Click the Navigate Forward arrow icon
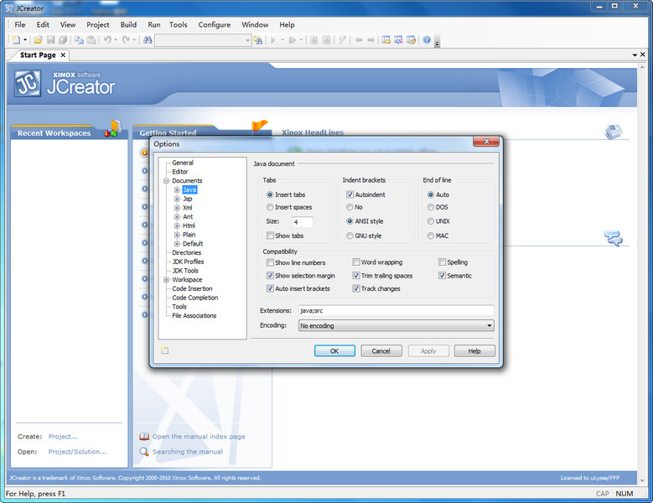Viewport: 653px width, 503px height. 371,40
